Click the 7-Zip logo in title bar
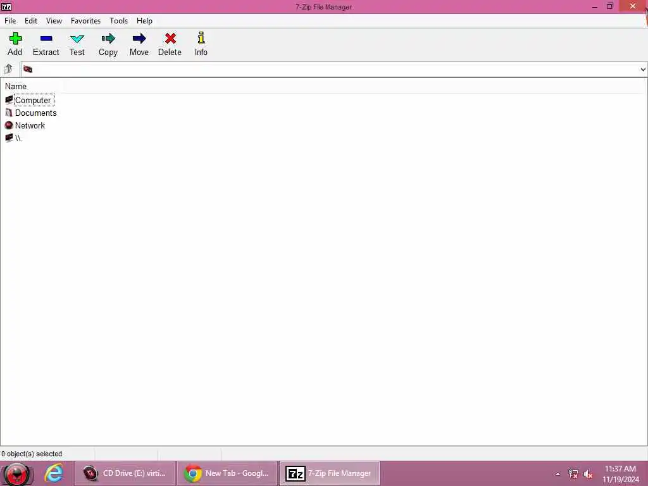The height and width of the screenshot is (486, 648). (6, 6)
